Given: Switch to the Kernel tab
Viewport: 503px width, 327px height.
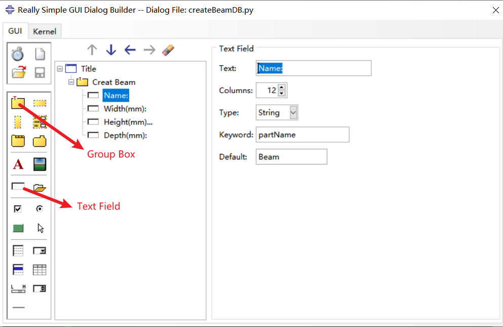Looking at the screenshot, I should 45,31.
